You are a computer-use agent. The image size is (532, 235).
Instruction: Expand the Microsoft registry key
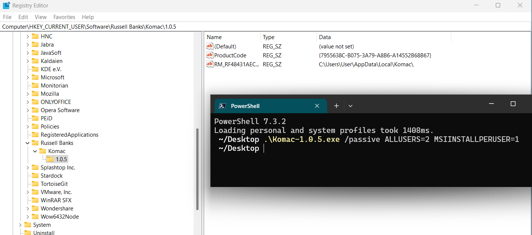tap(28, 77)
